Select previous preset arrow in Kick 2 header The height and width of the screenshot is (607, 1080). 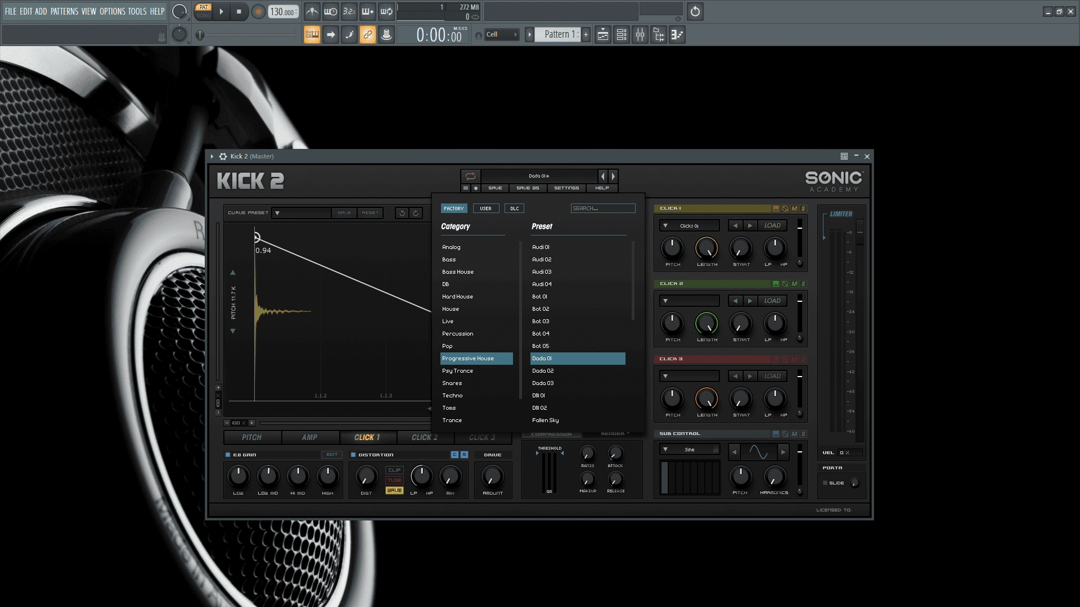tap(602, 176)
